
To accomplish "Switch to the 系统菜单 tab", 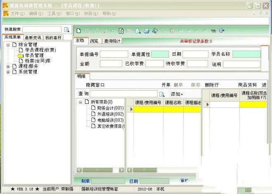I will (12, 37).
